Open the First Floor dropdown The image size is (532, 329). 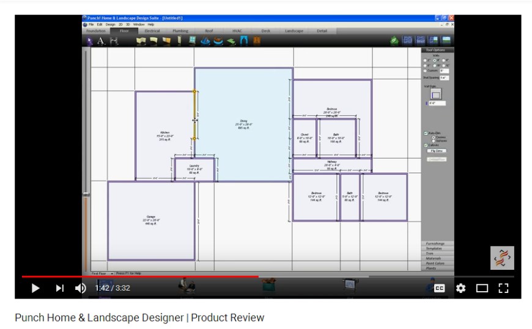(102, 273)
